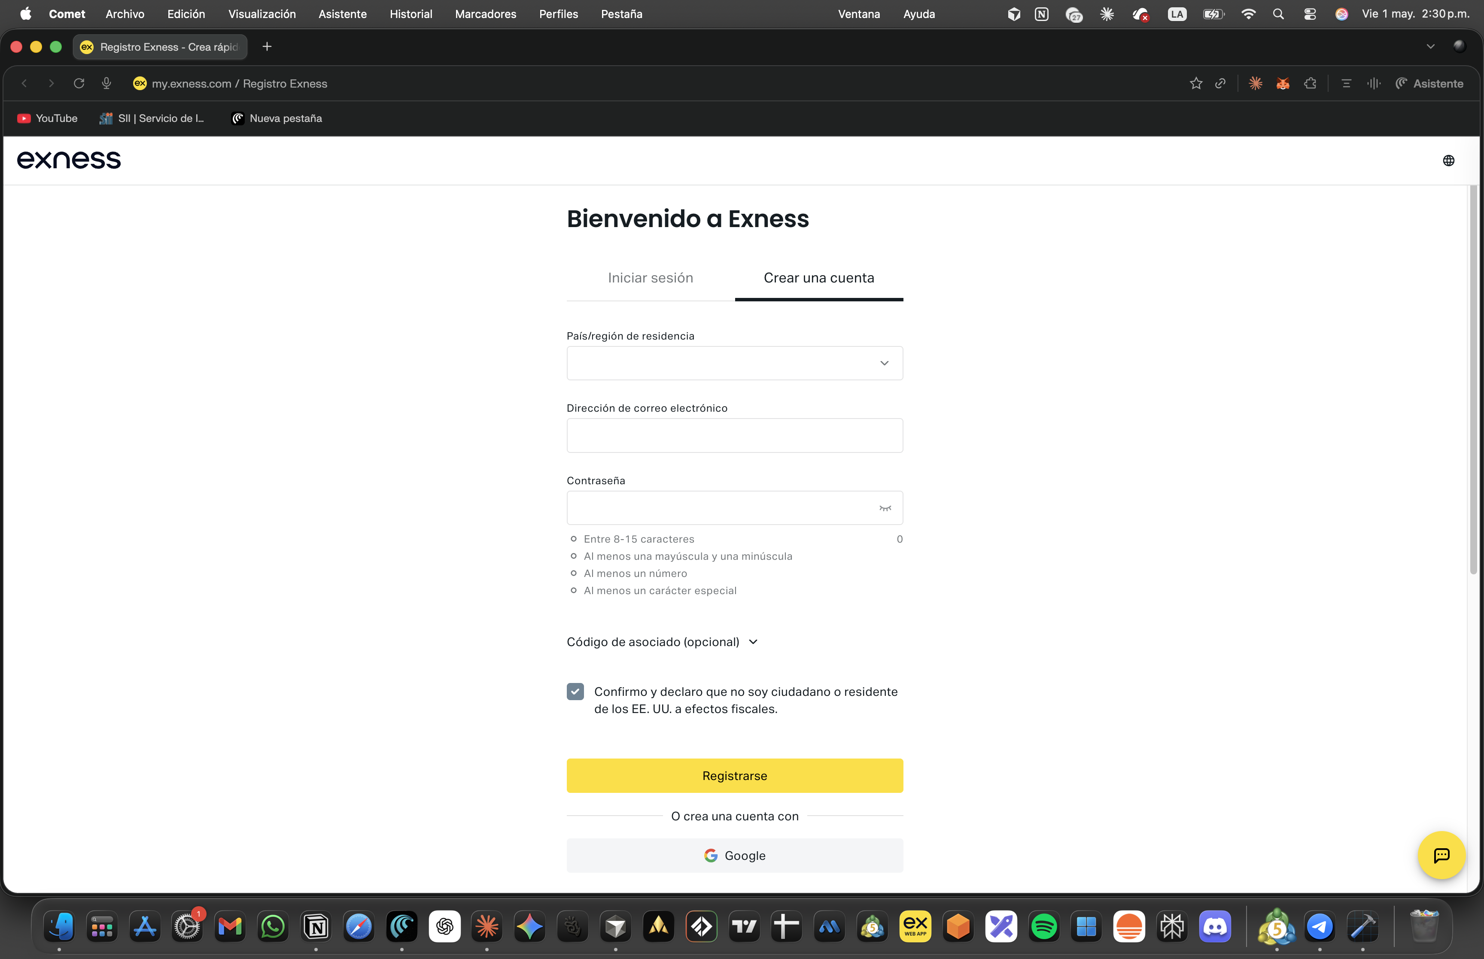The image size is (1484, 959).
Task: Open the tab list lines icon
Action: coord(1346,83)
